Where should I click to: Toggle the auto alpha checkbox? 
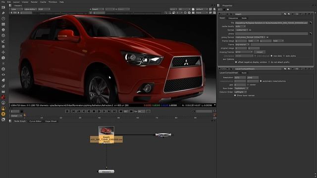284,56
